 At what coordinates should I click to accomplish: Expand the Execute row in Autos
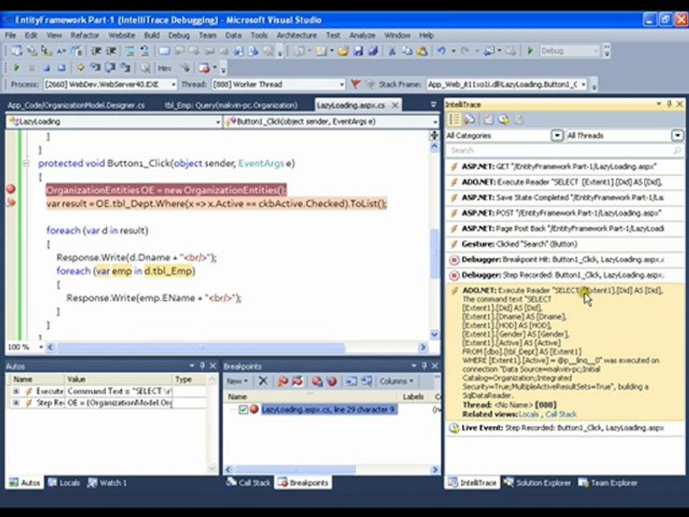16,391
